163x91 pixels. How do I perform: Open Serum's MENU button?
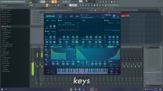pyautogui.click(x=109, y=15)
